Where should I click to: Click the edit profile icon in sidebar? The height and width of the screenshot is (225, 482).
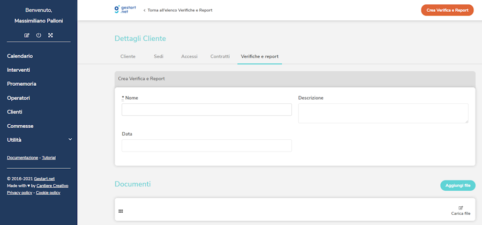pos(27,35)
